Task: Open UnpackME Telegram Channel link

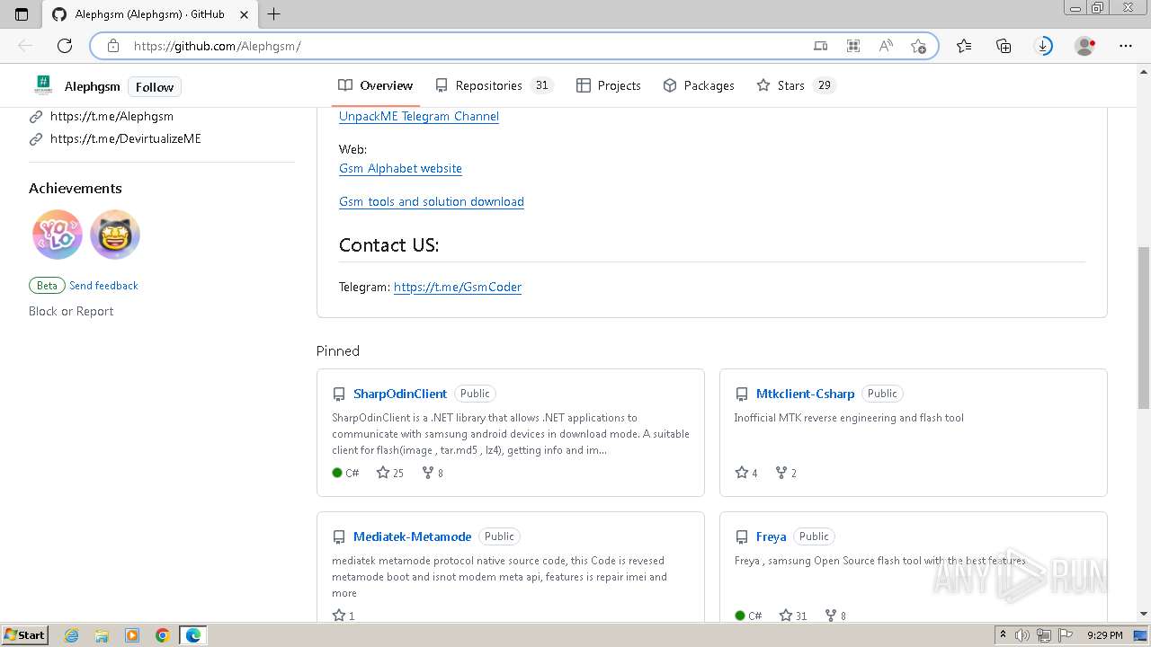Action: pyautogui.click(x=419, y=116)
